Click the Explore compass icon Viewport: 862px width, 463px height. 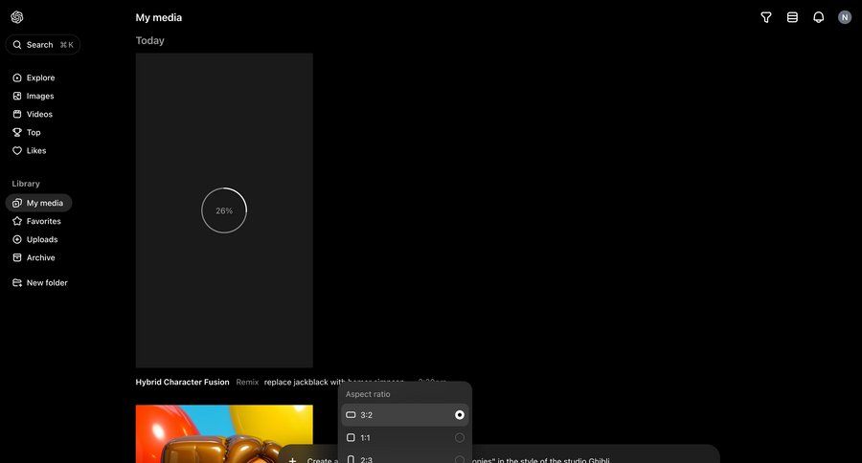coord(17,78)
